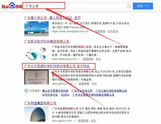The height and width of the screenshot is (124, 161).
Task: Open 广东利盈集团有限公司 result link
Action: tap(40, 103)
